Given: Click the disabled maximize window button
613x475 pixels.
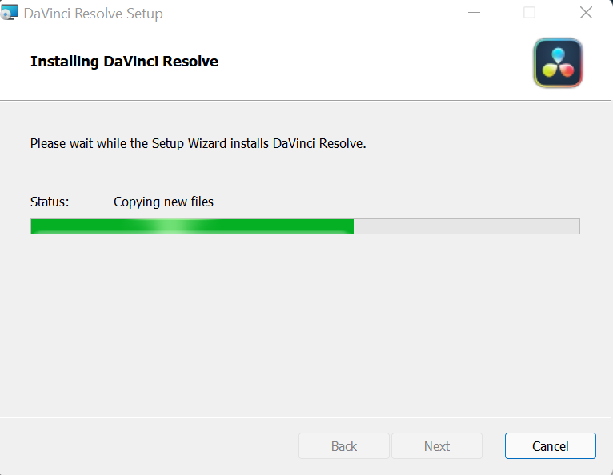Looking at the screenshot, I should [529, 13].
